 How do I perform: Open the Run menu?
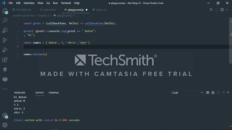click(55, 3)
